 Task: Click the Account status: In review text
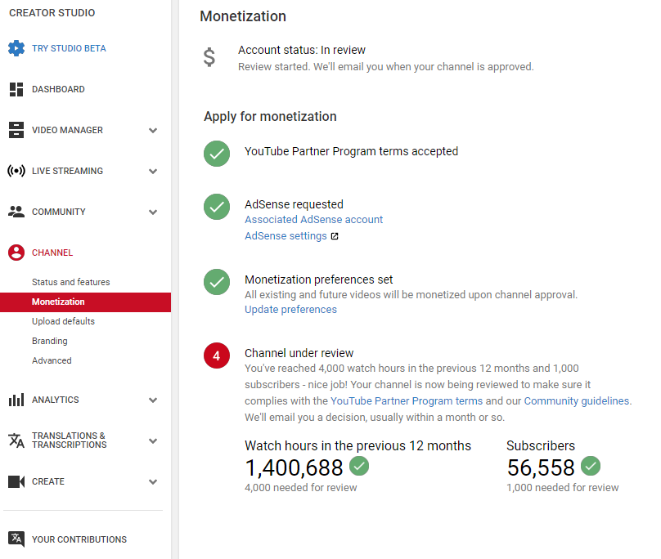pyautogui.click(x=302, y=50)
